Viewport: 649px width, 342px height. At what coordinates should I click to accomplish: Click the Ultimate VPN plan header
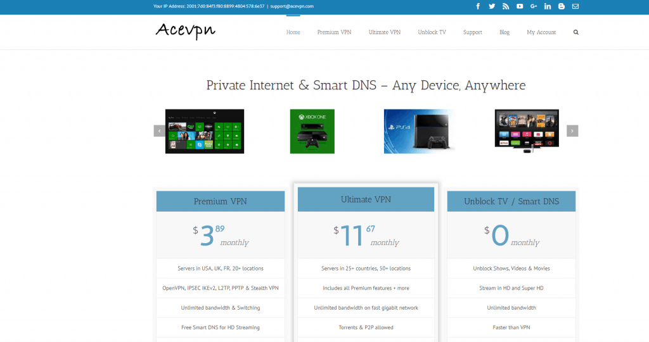point(366,199)
